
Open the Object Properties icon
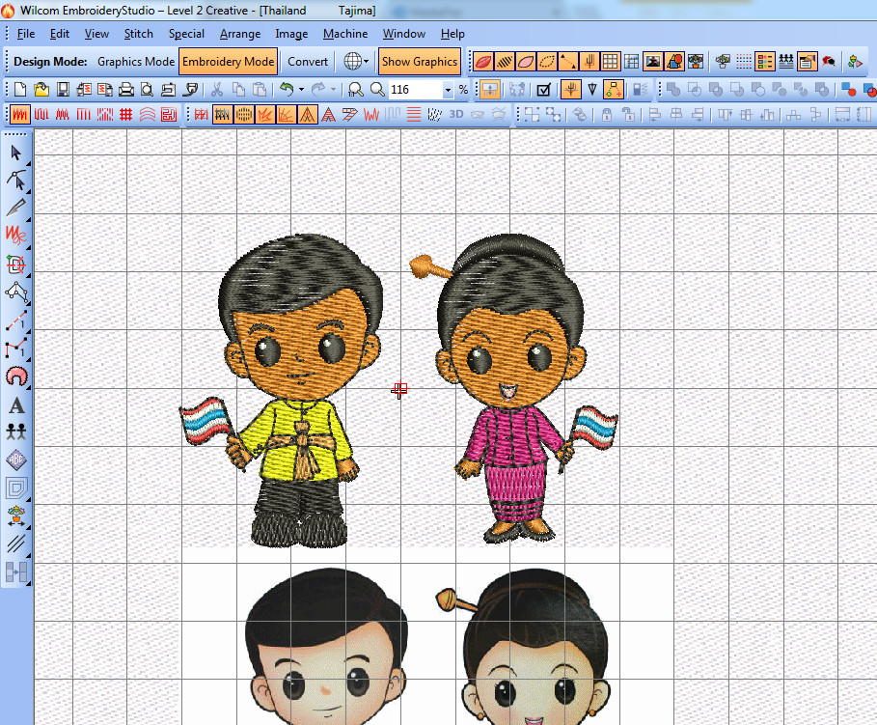coord(808,62)
